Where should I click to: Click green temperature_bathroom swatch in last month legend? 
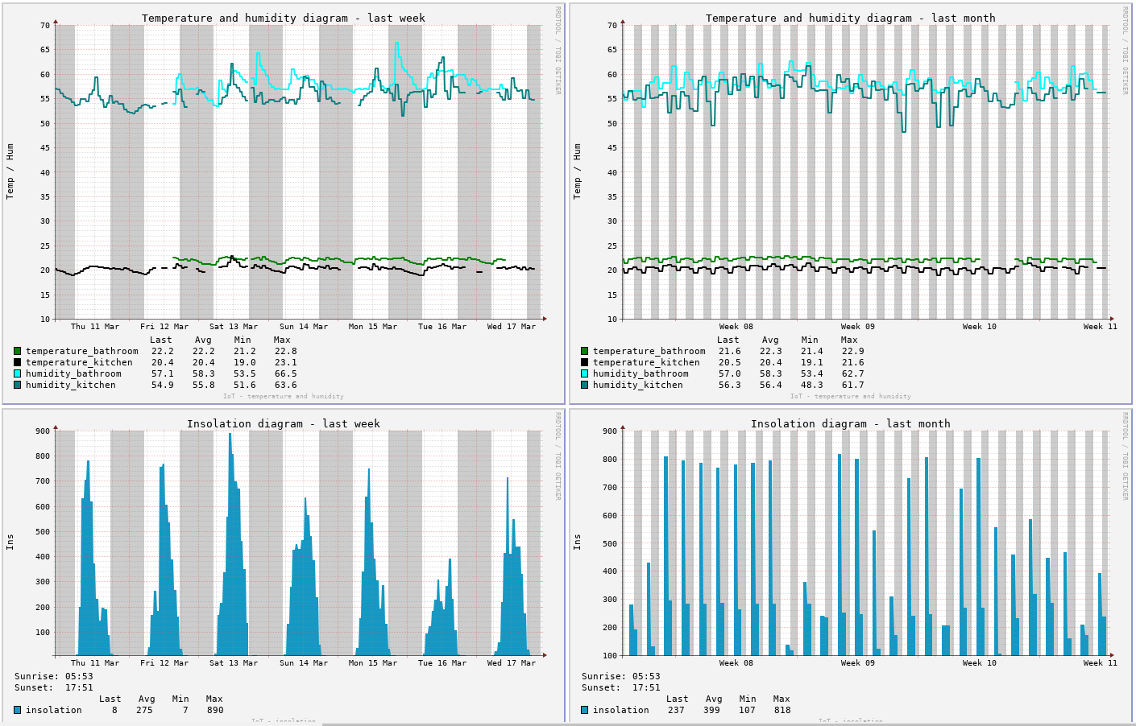tap(585, 351)
